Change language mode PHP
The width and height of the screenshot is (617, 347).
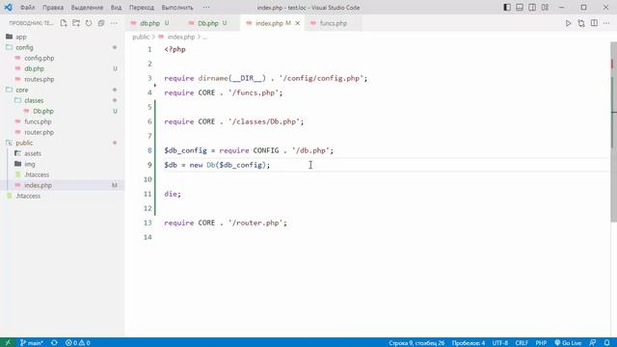pyautogui.click(x=541, y=343)
